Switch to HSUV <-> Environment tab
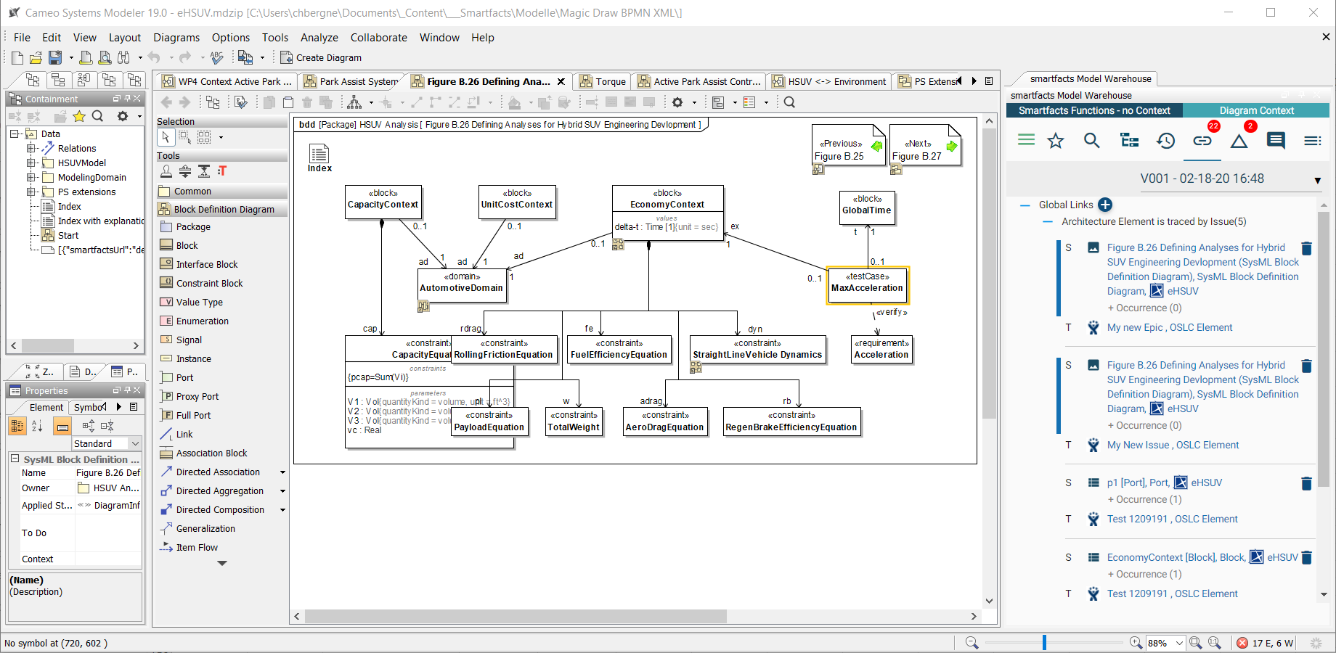 [x=829, y=81]
